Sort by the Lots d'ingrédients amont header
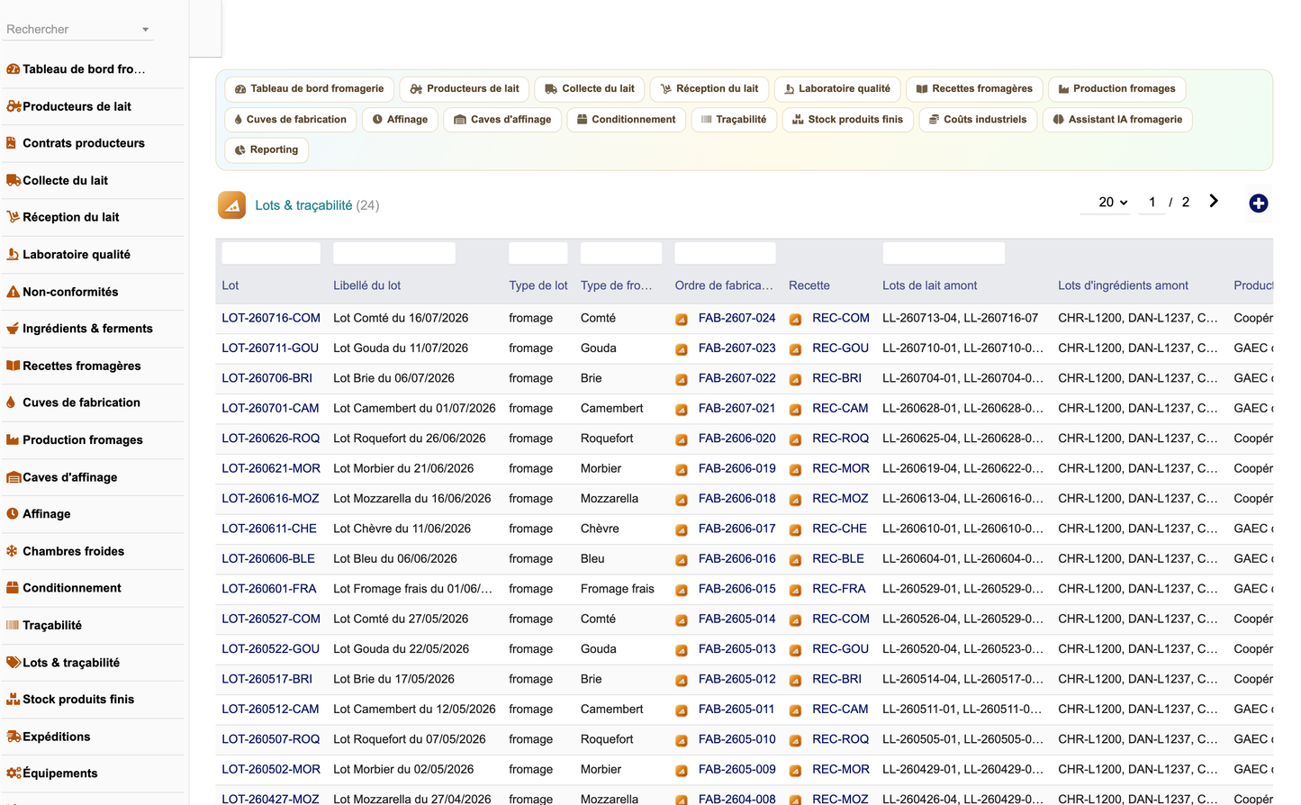Screen dimensions: 1301x805 [1123, 285]
